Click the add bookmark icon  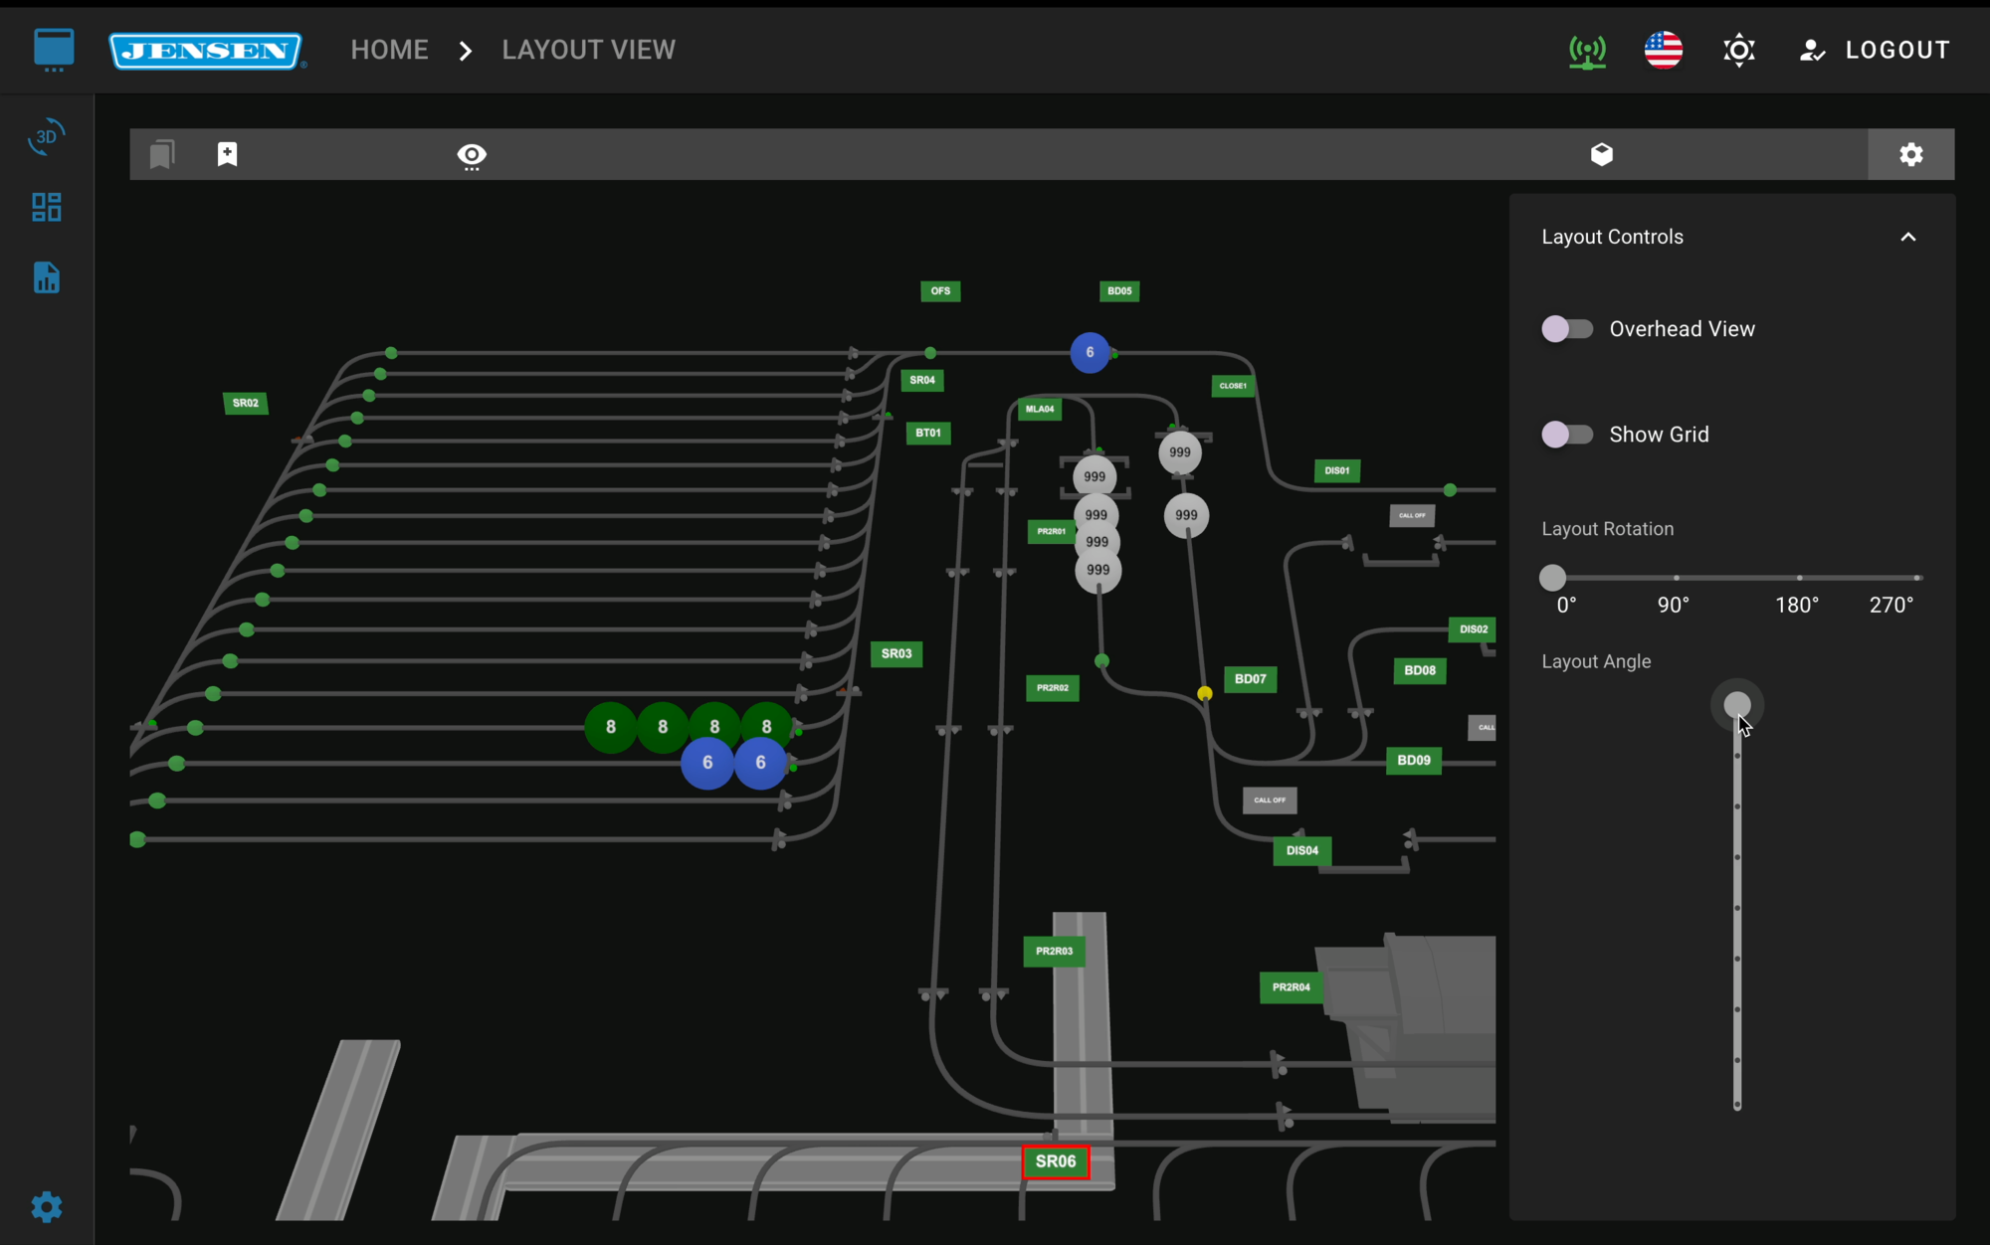tap(227, 154)
